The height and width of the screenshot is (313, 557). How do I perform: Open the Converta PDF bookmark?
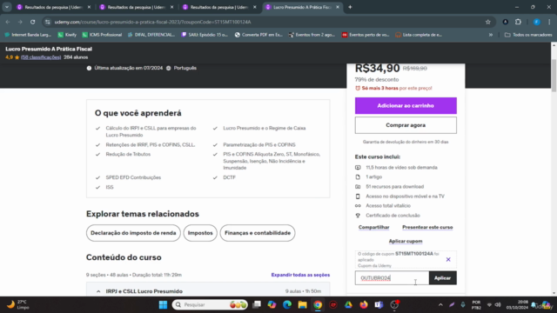point(258,35)
